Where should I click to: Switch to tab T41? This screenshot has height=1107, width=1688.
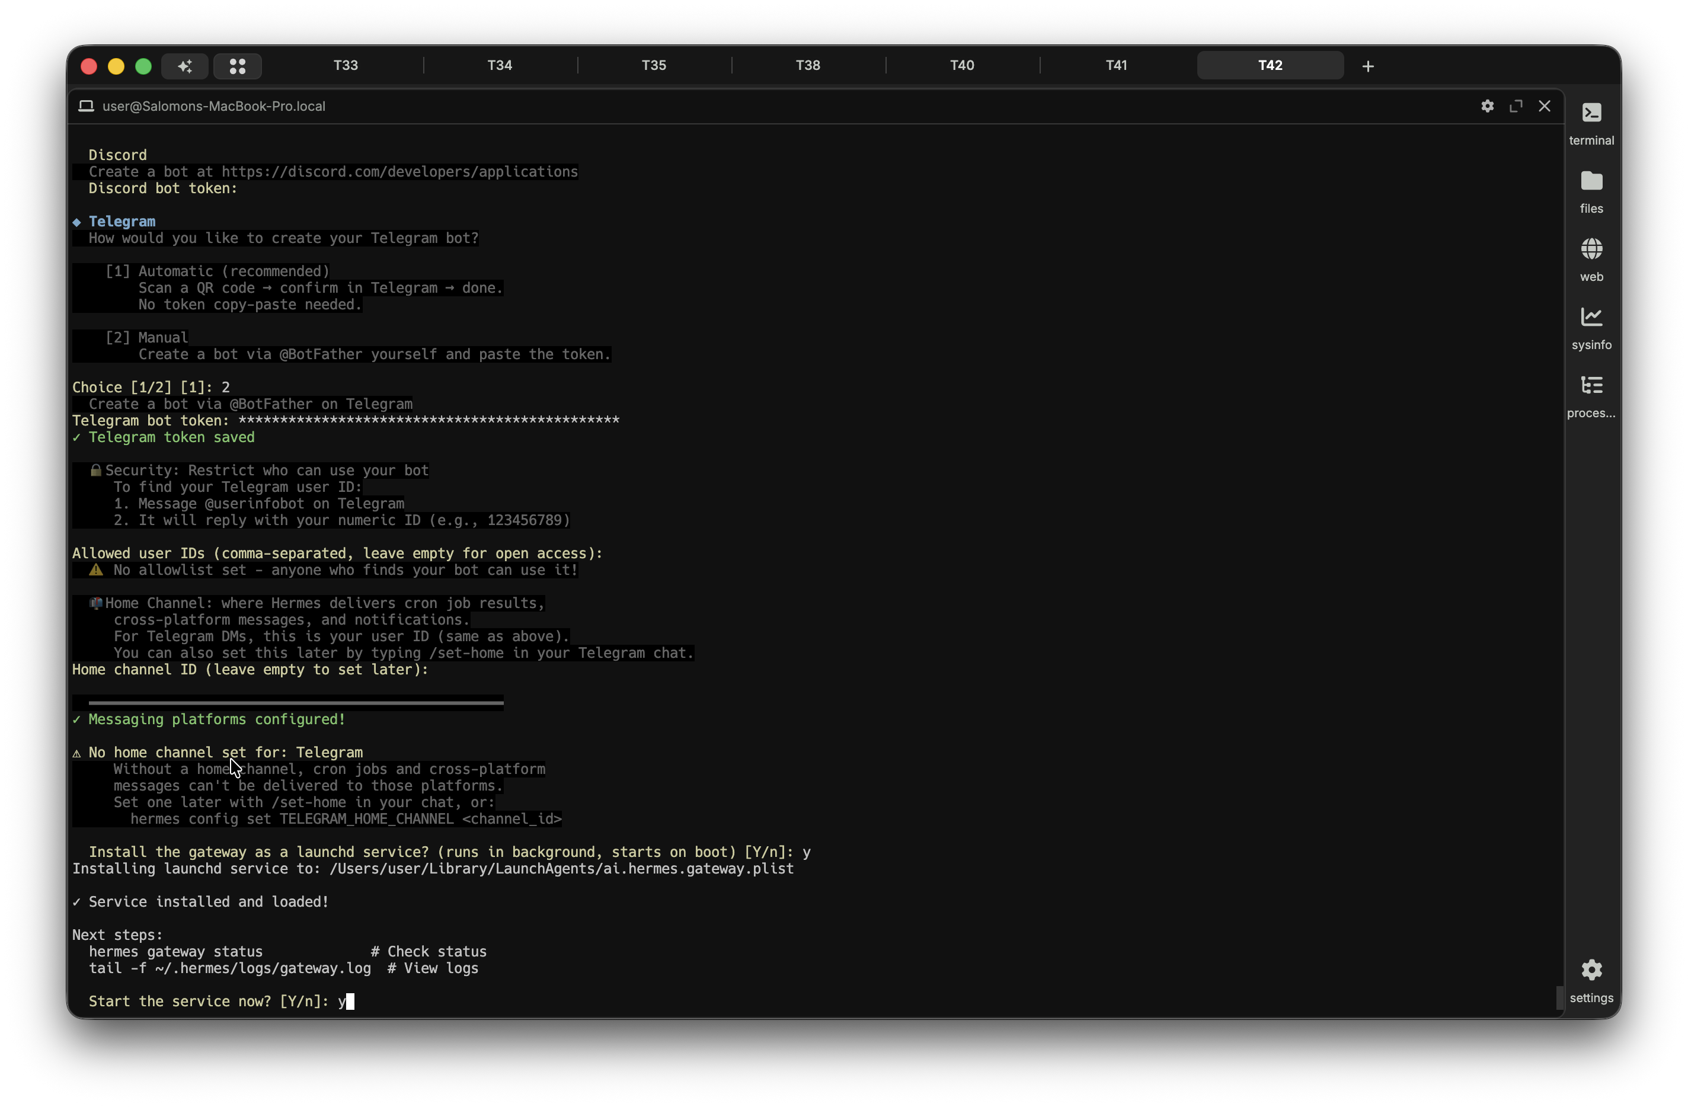coord(1115,65)
